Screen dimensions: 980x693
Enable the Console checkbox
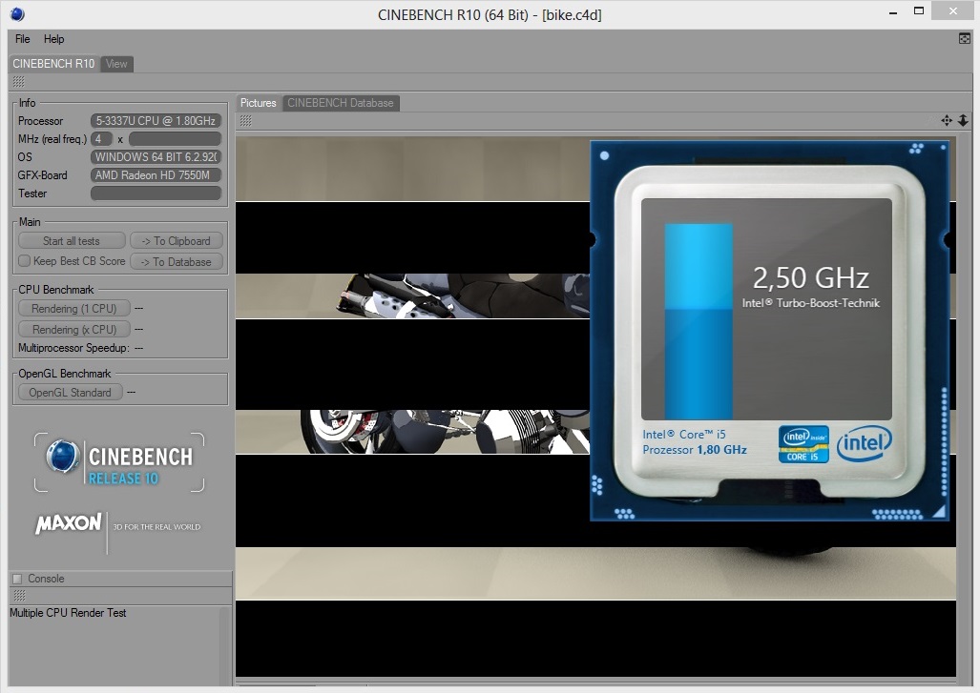coord(17,579)
